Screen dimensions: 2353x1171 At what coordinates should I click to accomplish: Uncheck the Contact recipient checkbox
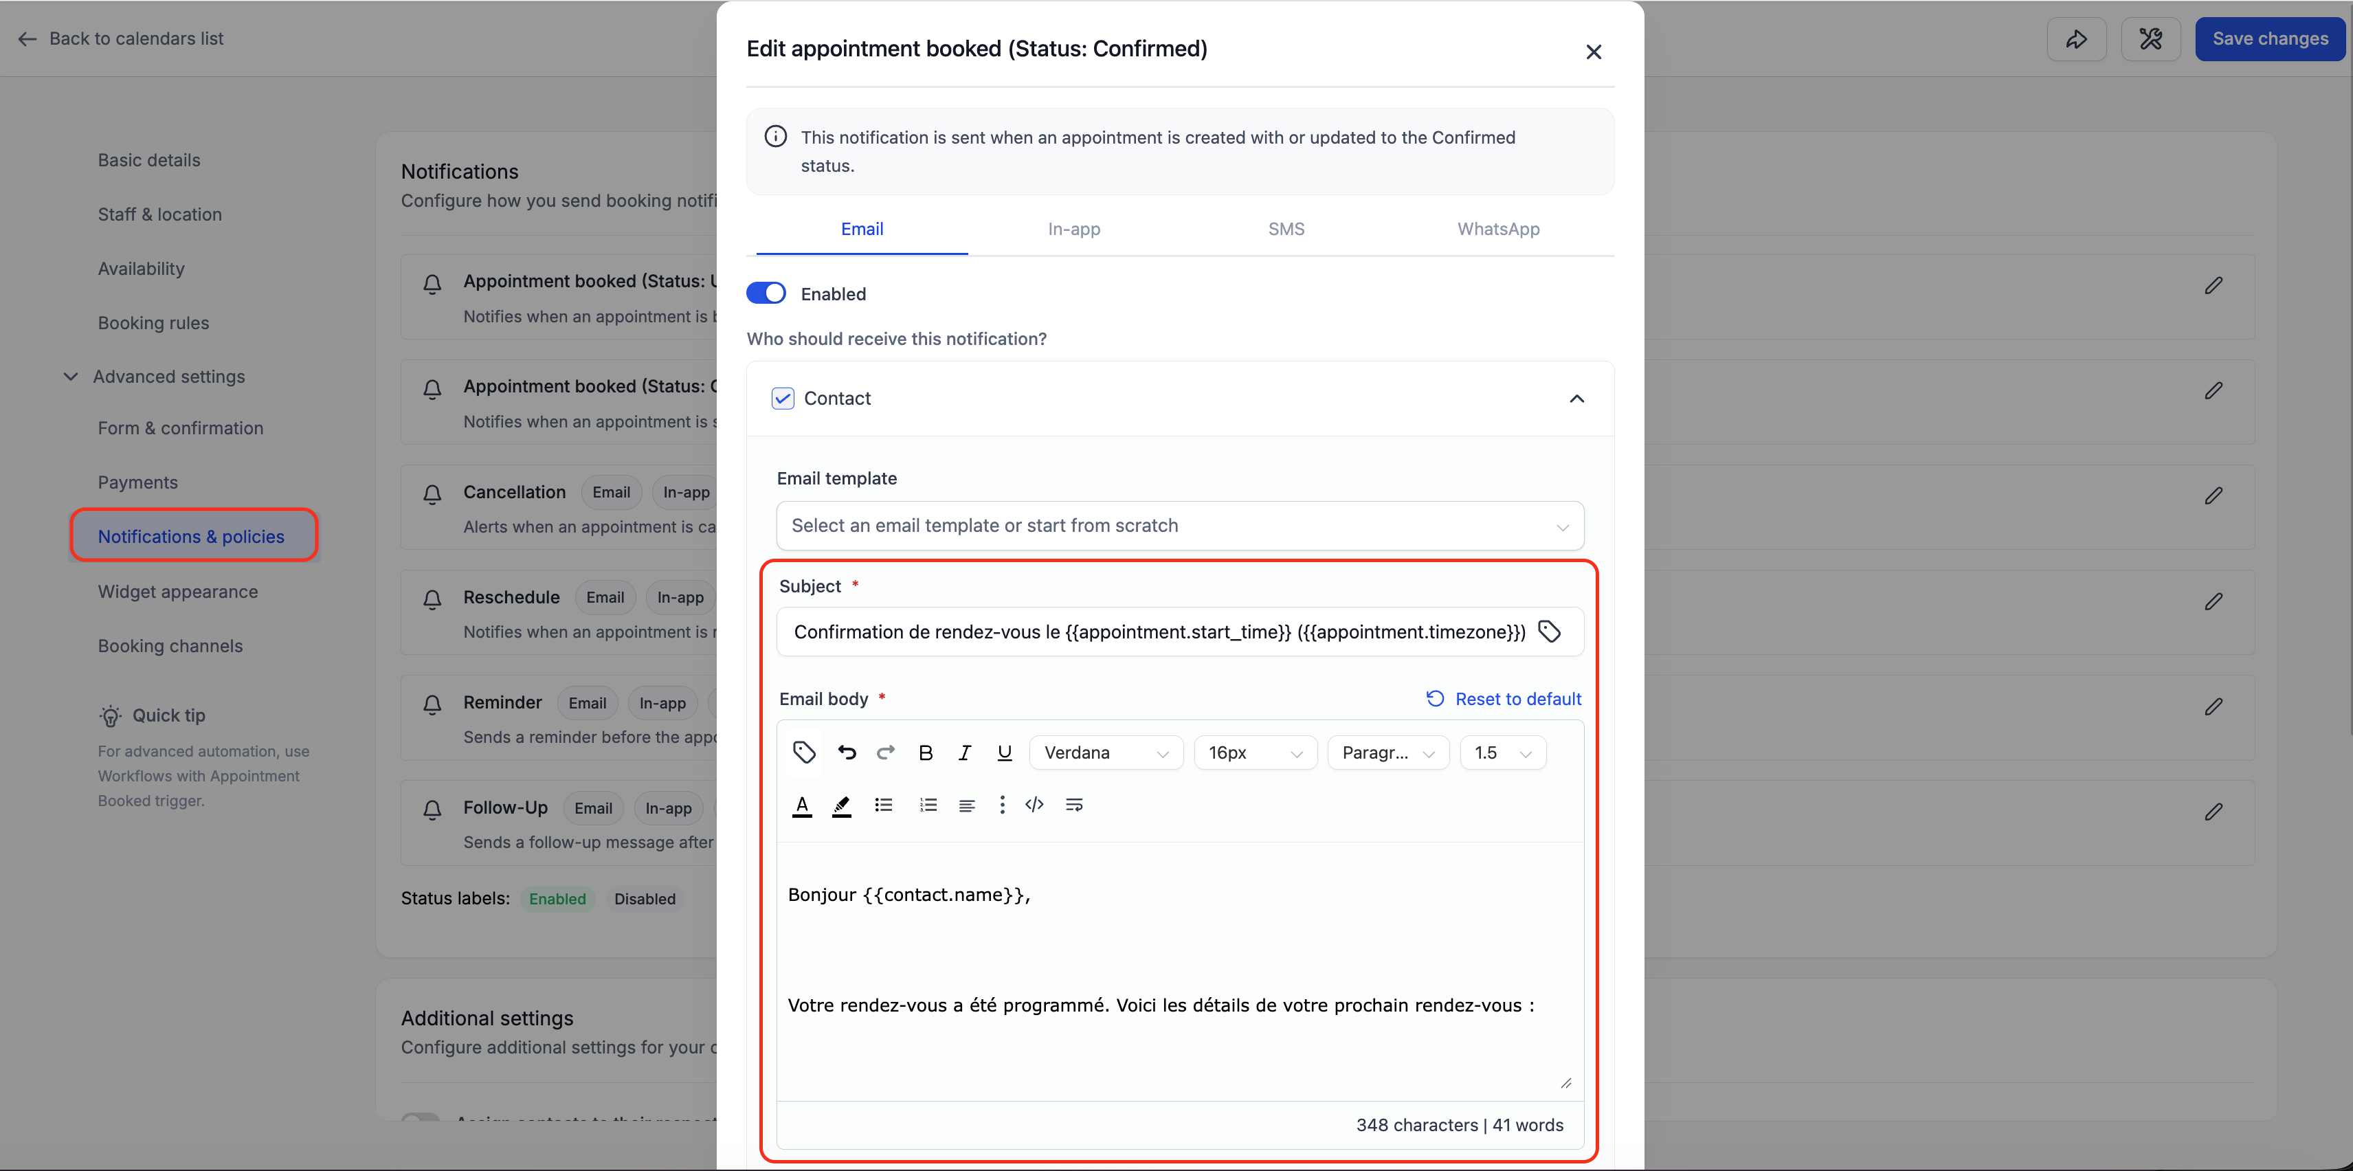pyautogui.click(x=783, y=399)
